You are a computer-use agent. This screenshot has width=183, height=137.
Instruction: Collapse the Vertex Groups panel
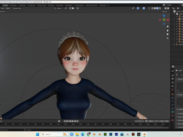(177, 79)
